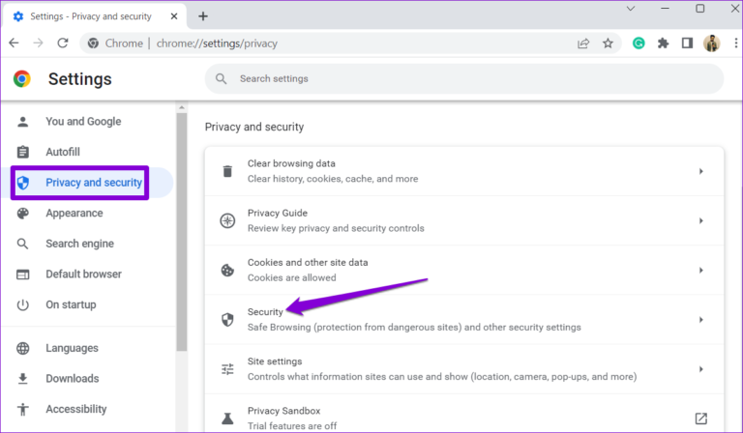This screenshot has width=743, height=433.
Task: Click the trash icon for Clear browsing data
Action: pyautogui.click(x=227, y=171)
